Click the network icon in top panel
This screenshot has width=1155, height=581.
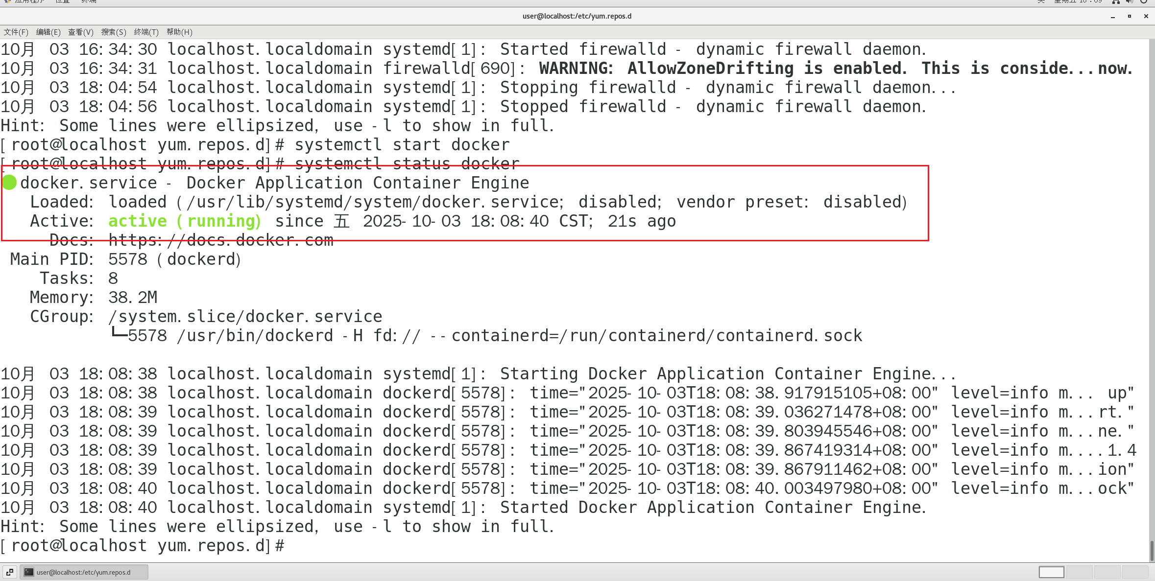(1115, 2)
